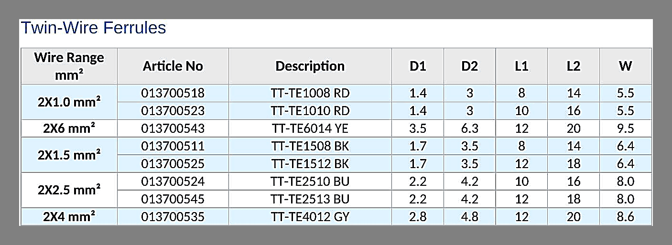Select the 9.5 value in W column
Image resolution: width=672 pixels, height=245 pixels.
click(625, 128)
